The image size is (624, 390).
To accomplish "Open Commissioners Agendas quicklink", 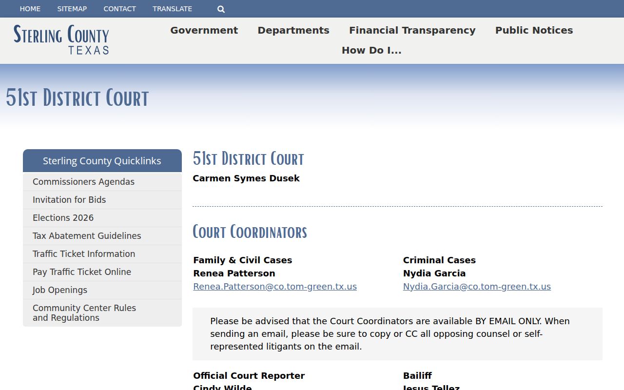I will 102,182.
